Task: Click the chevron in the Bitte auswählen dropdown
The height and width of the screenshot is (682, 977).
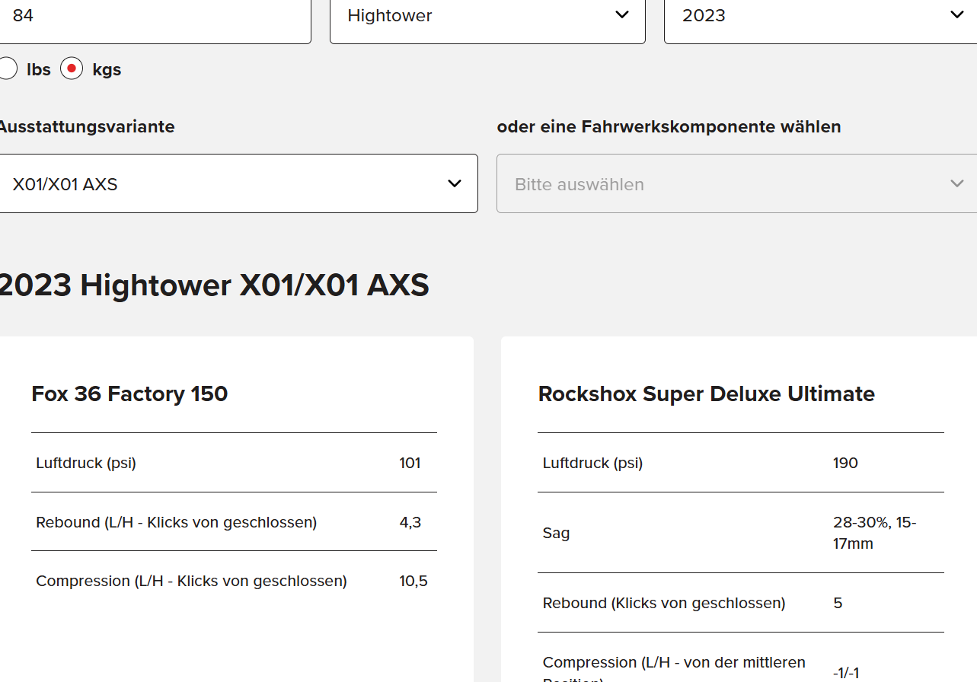Action: [957, 184]
